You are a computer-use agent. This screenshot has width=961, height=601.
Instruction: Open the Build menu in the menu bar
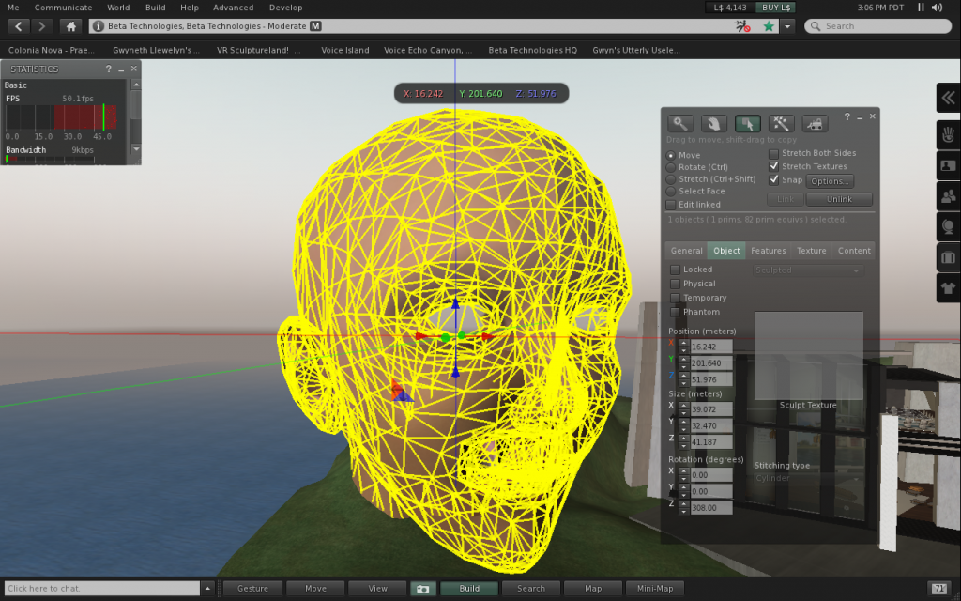click(155, 8)
